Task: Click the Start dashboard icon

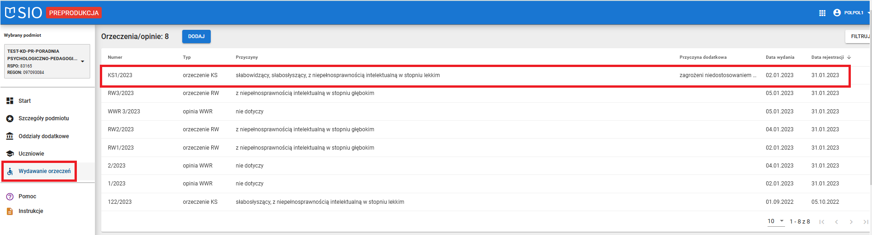Action: click(x=10, y=101)
